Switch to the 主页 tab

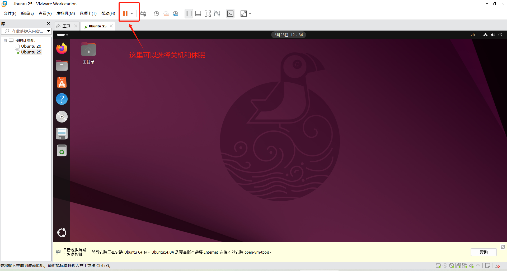tap(66, 26)
